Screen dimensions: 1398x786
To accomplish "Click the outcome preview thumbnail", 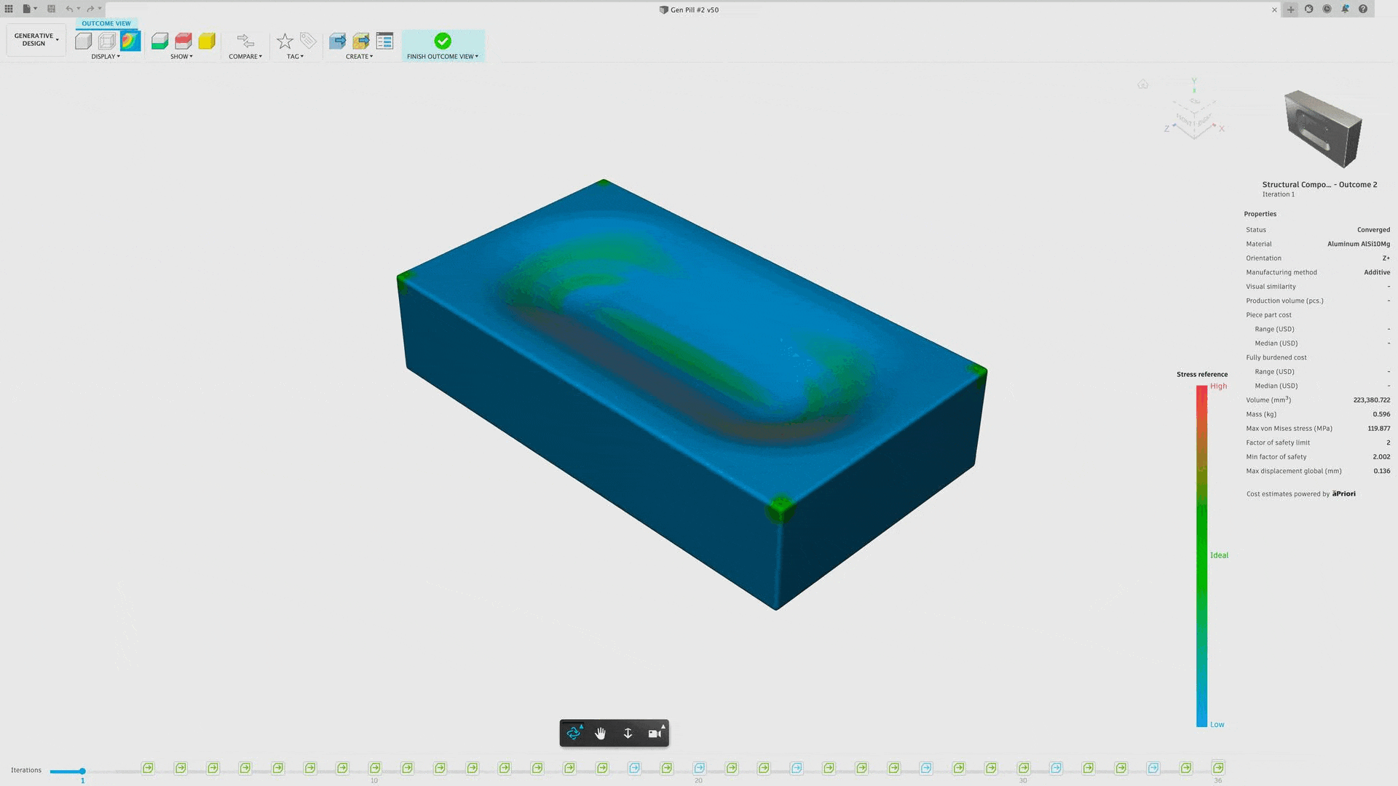I will (1323, 130).
